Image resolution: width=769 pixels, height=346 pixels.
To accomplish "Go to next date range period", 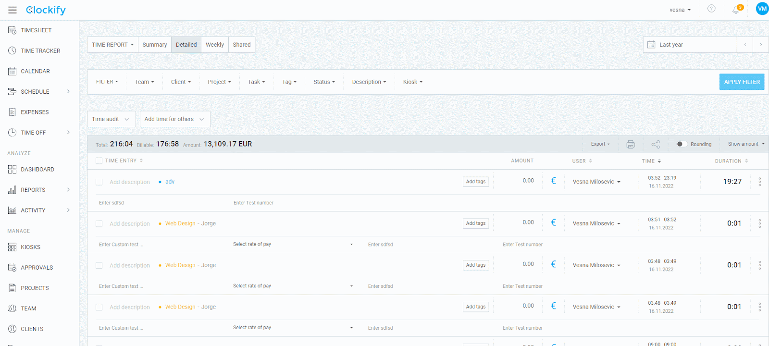I will click(x=761, y=45).
